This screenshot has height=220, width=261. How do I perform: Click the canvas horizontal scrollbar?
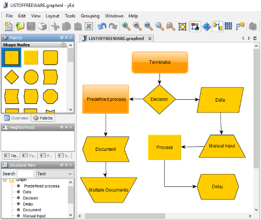[x=125, y=216]
